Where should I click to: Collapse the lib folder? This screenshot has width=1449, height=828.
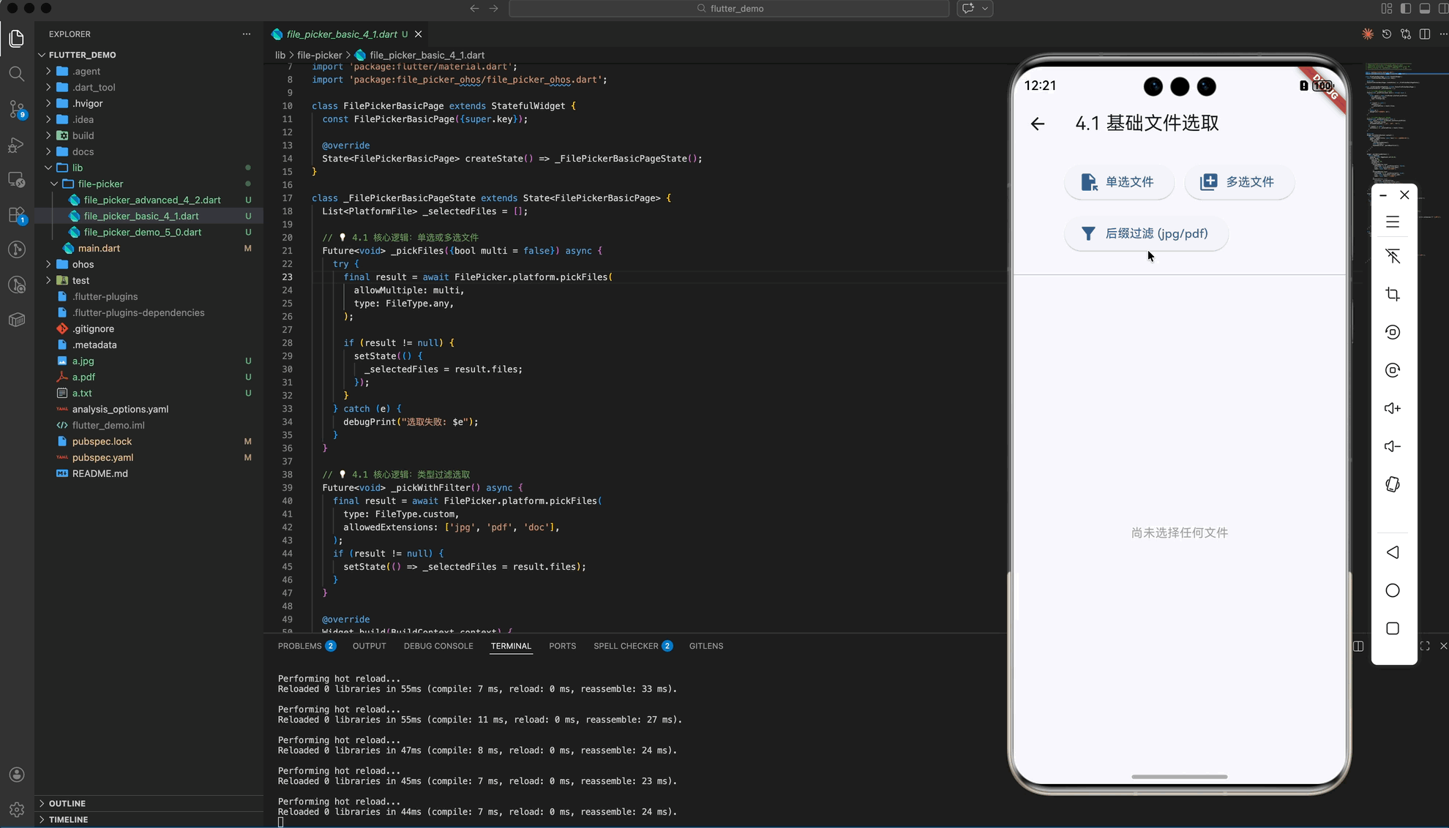(48, 168)
